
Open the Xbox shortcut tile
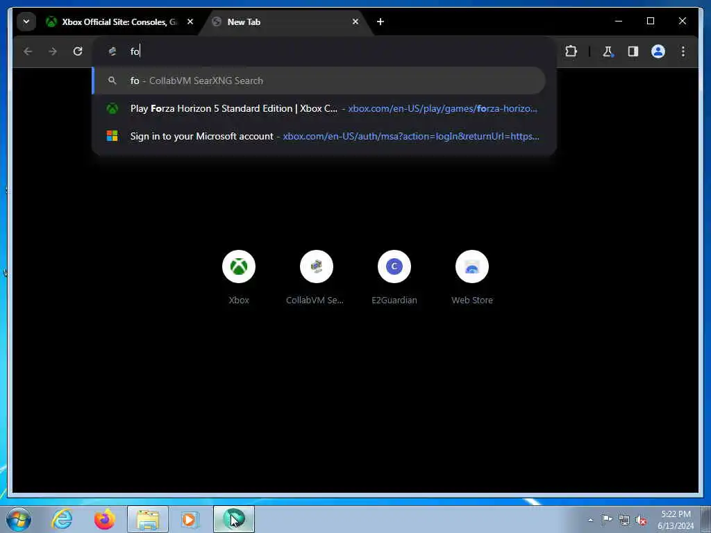[239, 278]
